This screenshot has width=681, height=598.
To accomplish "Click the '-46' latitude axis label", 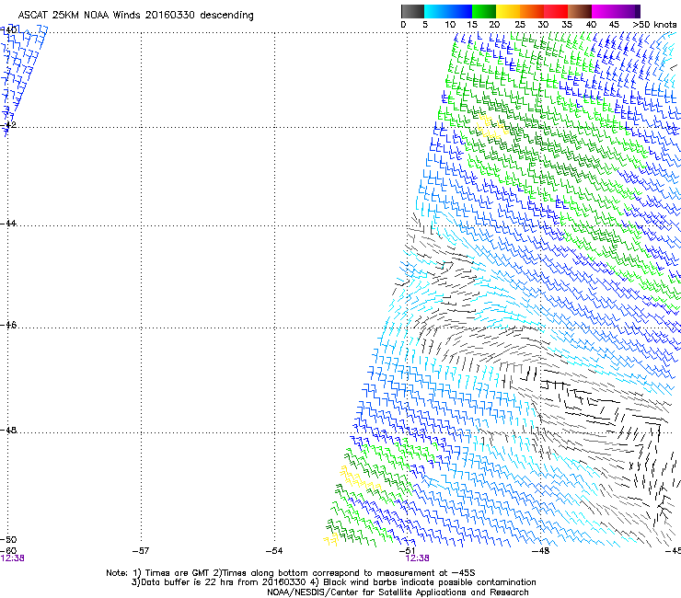I will [8, 326].
